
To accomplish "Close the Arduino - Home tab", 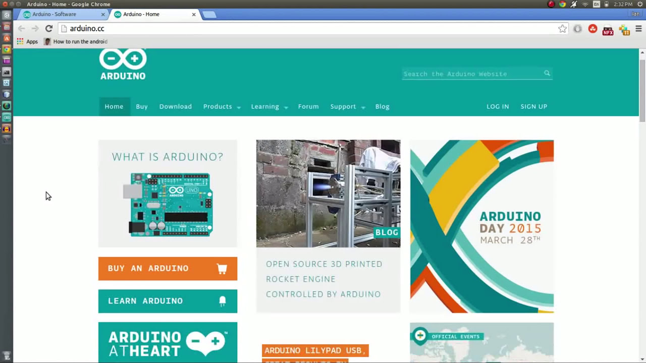I will (x=193, y=14).
